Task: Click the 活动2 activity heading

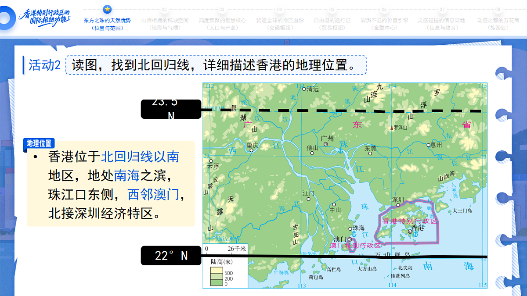Action: click(x=44, y=65)
